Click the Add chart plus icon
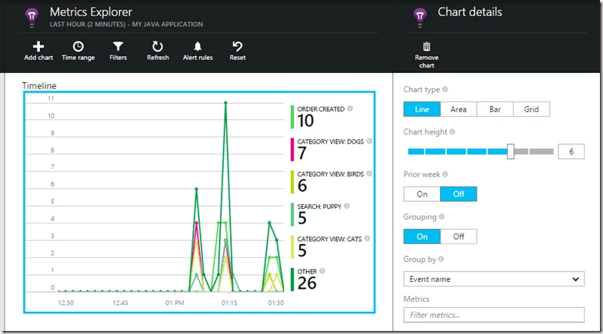Viewport: 603px width, 334px height. click(38, 47)
